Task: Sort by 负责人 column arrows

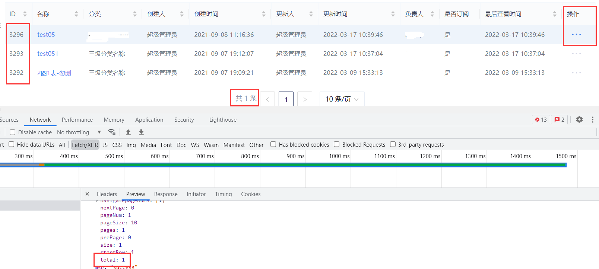Action: [432, 14]
